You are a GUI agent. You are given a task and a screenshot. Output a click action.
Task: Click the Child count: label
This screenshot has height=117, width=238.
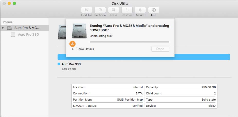coord(154,93)
